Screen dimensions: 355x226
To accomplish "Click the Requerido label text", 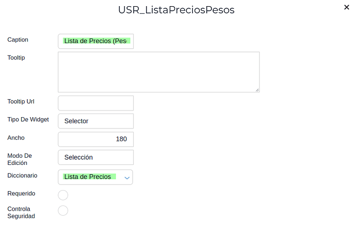I will pos(22,194).
